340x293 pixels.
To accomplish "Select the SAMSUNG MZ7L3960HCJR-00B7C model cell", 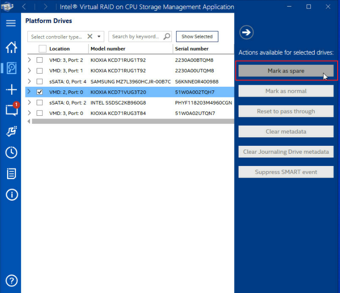I will point(131,82).
